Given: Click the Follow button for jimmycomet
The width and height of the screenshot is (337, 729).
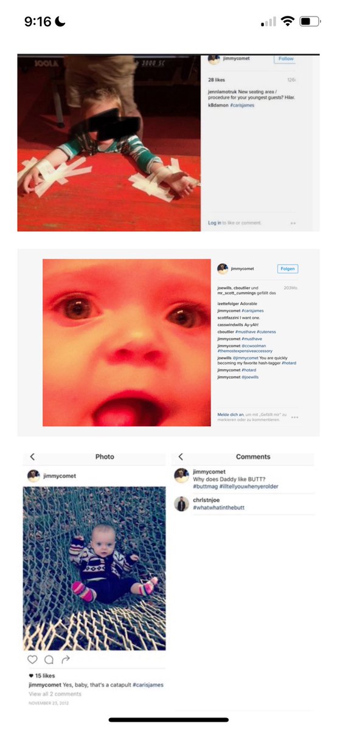Looking at the screenshot, I should pos(285,58).
